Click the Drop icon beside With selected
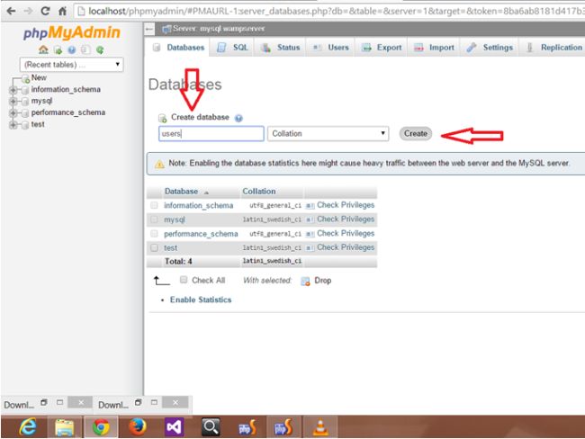Screen dimensions: 585x439 [x=305, y=282]
